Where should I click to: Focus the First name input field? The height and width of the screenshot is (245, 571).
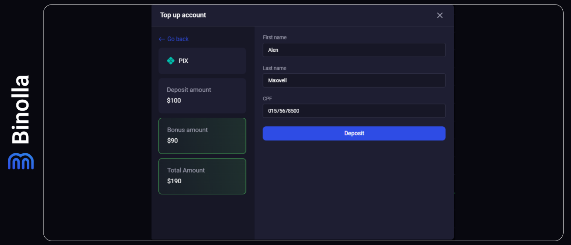click(x=354, y=50)
